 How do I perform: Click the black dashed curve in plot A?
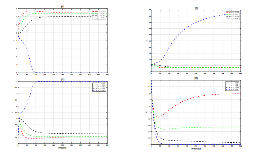coord(64,17)
